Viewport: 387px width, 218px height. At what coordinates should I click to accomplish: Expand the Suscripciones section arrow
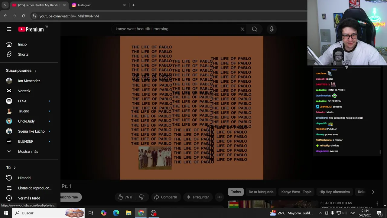pyautogui.click(x=35, y=71)
